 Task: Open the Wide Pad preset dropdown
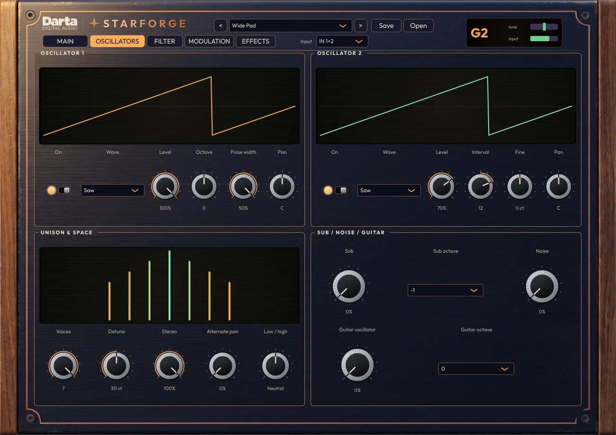click(x=290, y=26)
